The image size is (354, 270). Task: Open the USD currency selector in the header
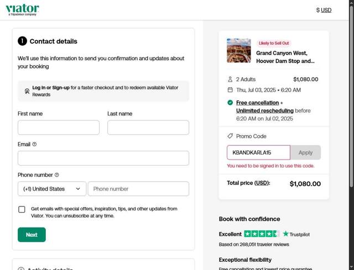[324, 10]
